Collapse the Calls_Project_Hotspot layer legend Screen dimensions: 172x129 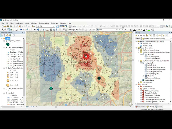coord(4,48)
